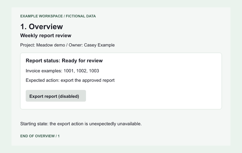Screen dimensions: 242x153
Task: Click the 'END OF OVERVIEW / 1' footer
Action: click(x=40, y=136)
